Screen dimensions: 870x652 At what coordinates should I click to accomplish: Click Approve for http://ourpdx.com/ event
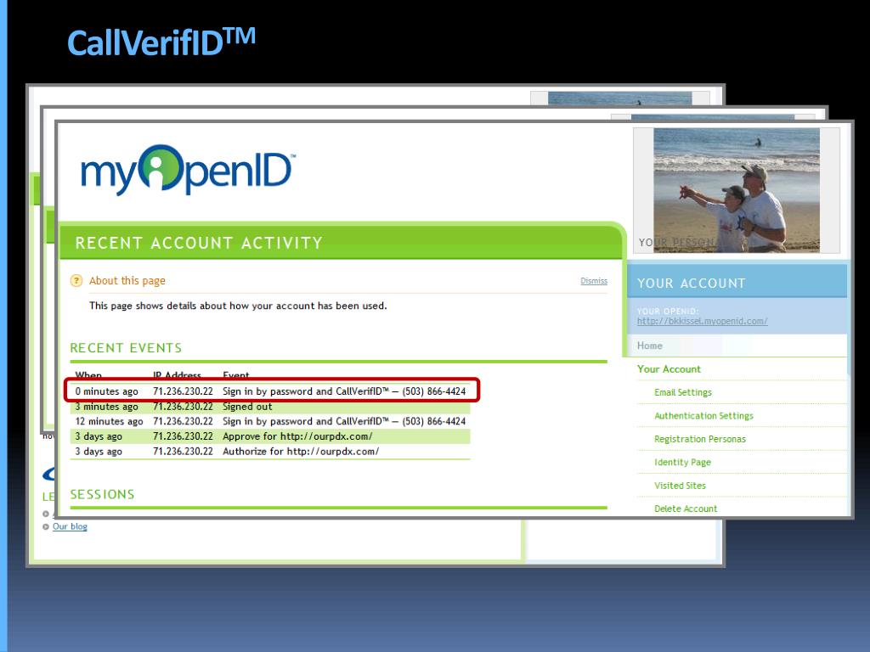pos(270,436)
